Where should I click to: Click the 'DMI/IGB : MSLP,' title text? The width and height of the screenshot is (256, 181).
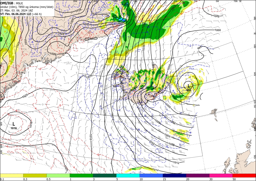[x=12, y=3]
